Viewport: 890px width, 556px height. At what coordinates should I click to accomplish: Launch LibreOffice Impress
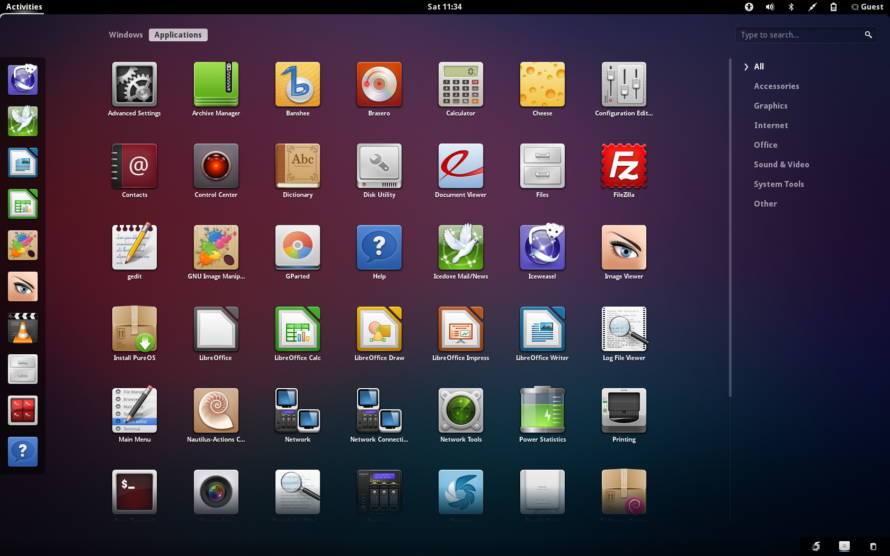pyautogui.click(x=460, y=329)
